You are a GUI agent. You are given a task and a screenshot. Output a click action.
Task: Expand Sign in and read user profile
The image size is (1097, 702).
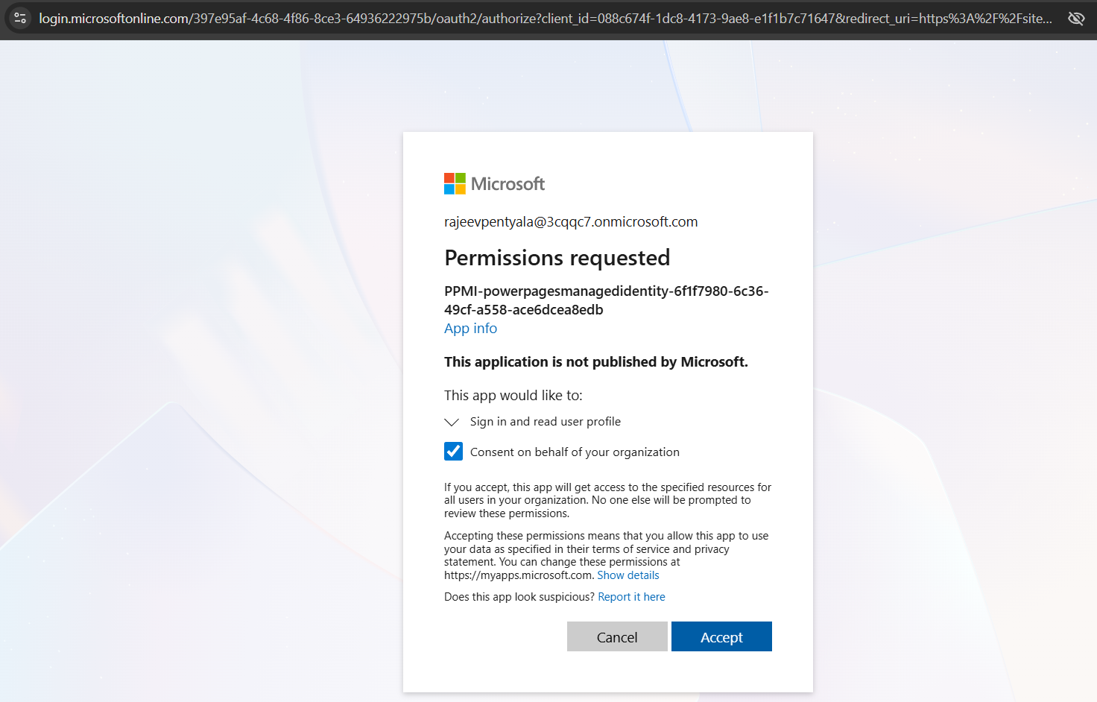pyautogui.click(x=545, y=422)
